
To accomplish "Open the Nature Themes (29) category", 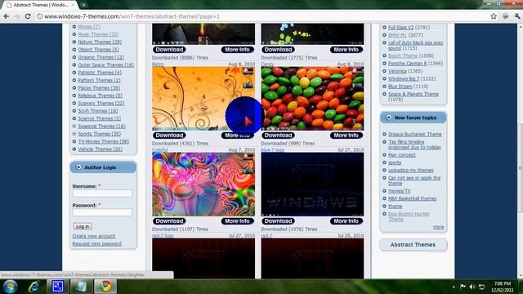I will pyautogui.click(x=100, y=42).
